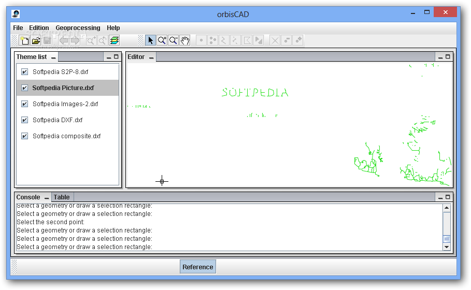Minimize the Theme list panel
Image resolution: width=471 pixels, height=290 pixels.
[x=109, y=57]
